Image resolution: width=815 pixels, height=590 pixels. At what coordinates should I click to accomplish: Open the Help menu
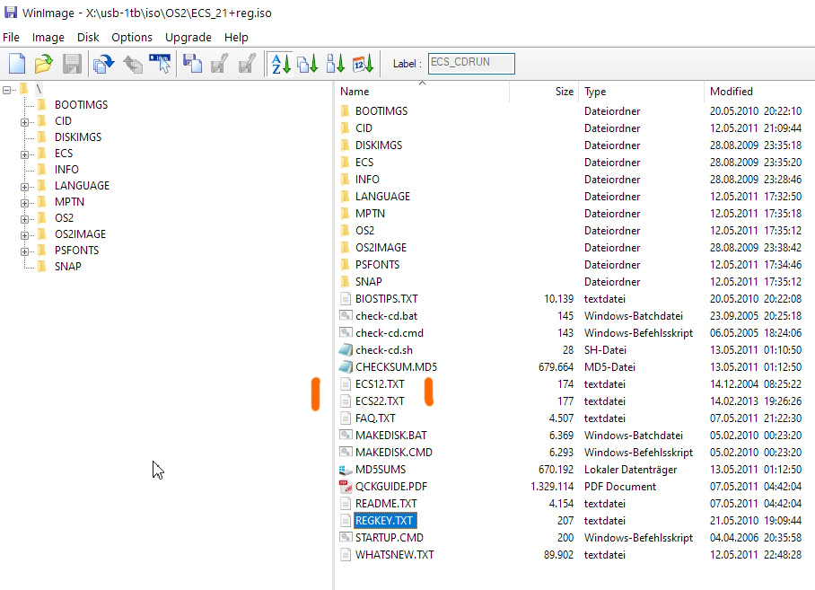[236, 38]
